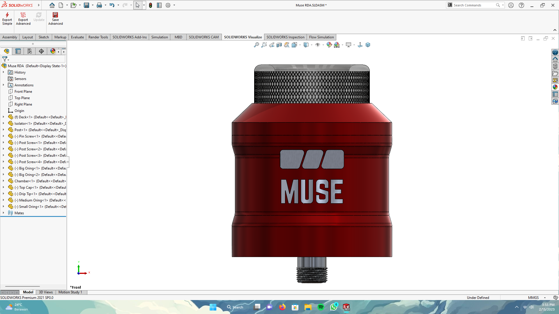Click the Motion Study 1 tab

click(x=70, y=292)
